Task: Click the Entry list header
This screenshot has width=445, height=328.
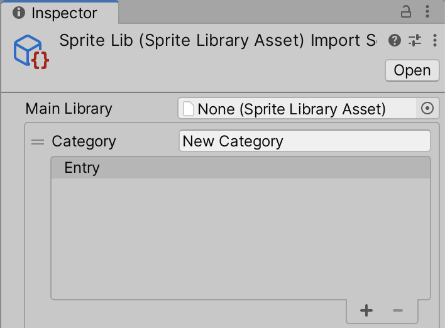Action: pyautogui.click(x=240, y=168)
